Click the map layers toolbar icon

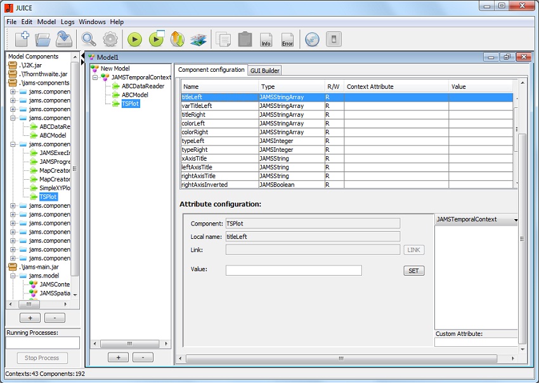pyautogui.click(x=198, y=39)
